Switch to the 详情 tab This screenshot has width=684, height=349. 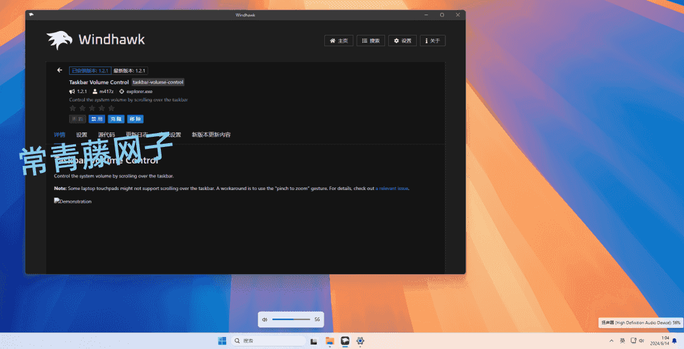point(60,134)
